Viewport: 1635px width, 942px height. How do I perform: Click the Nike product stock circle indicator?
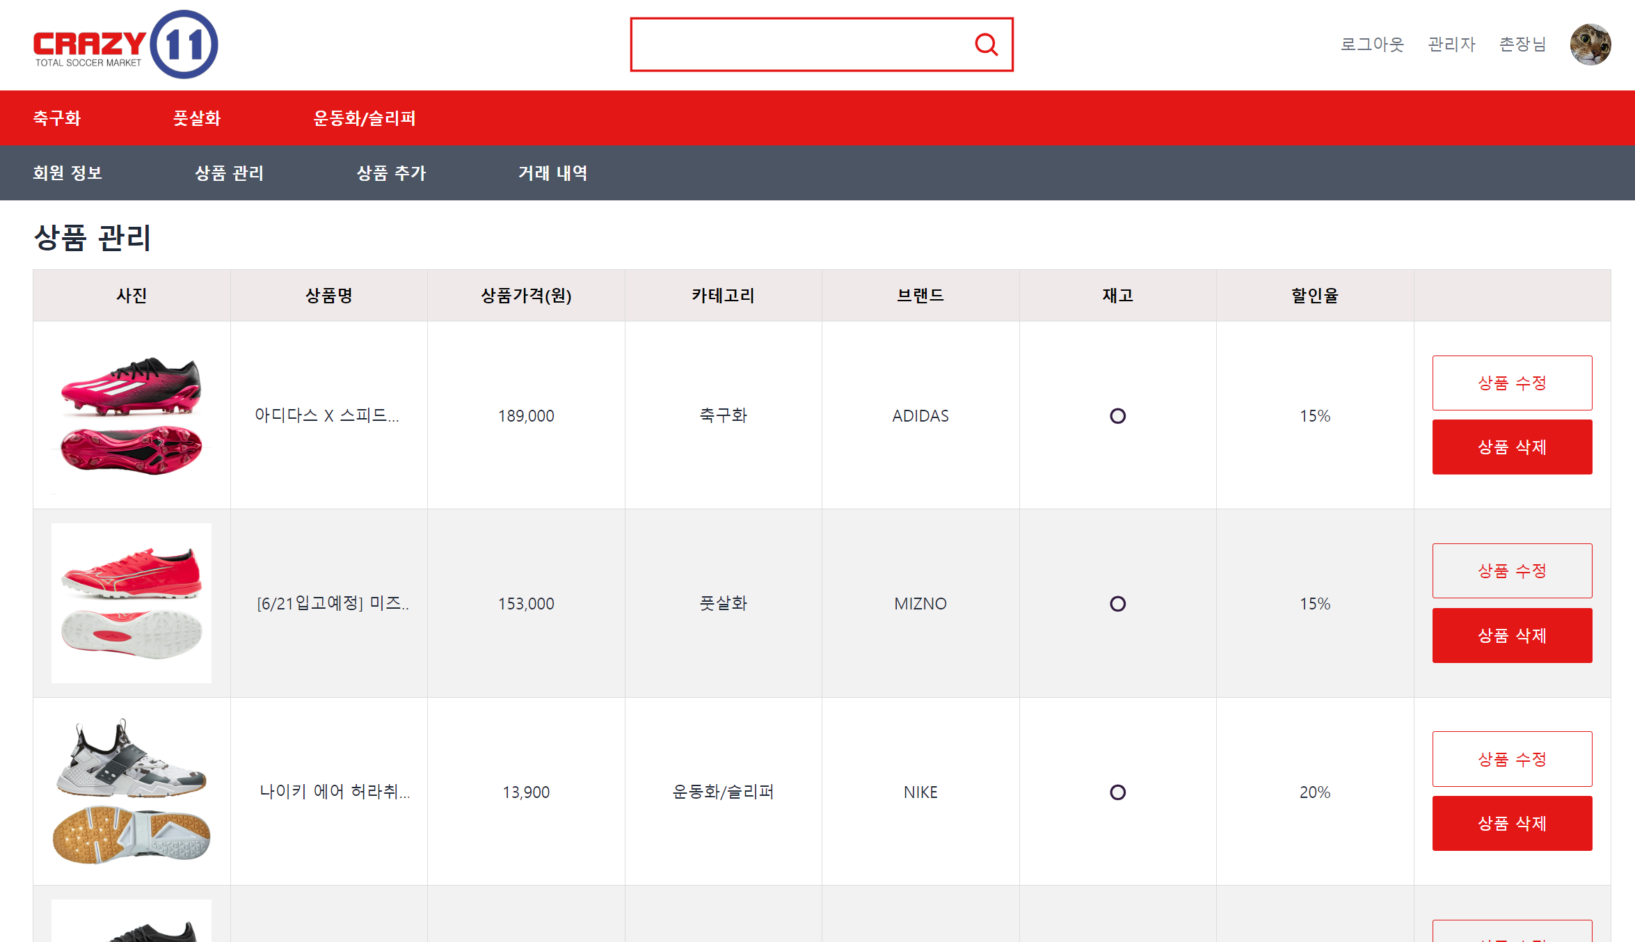point(1117,792)
